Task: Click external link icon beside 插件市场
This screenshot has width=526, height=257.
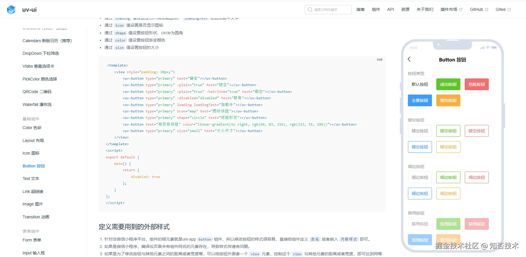Action: click(461, 10)
